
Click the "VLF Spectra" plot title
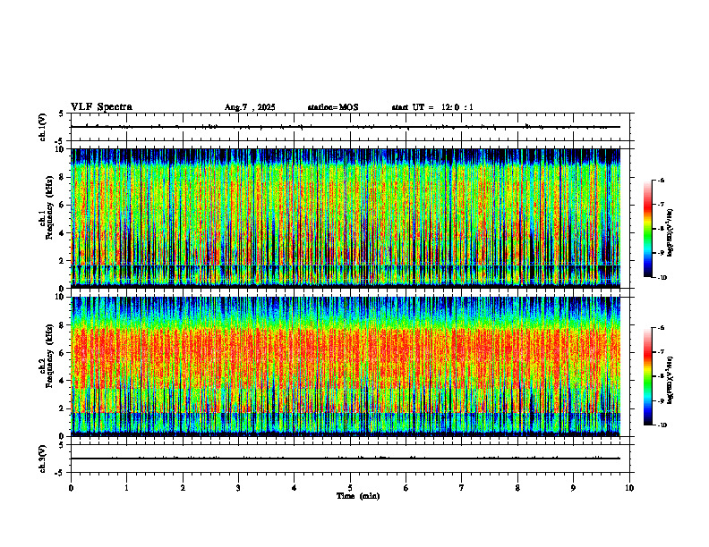coord(101,107)
